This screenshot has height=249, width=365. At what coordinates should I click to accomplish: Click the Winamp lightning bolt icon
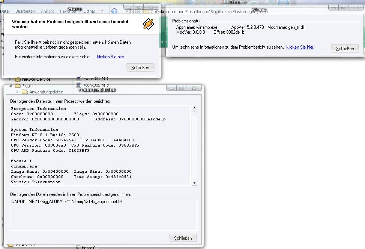tap(148, 24)
